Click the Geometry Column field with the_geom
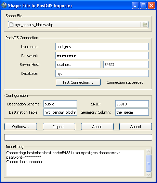Screen dimensions: 157x183 132,112
